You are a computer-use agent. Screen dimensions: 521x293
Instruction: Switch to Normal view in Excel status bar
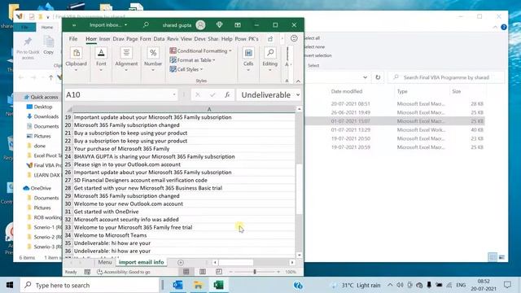point(186,272)
